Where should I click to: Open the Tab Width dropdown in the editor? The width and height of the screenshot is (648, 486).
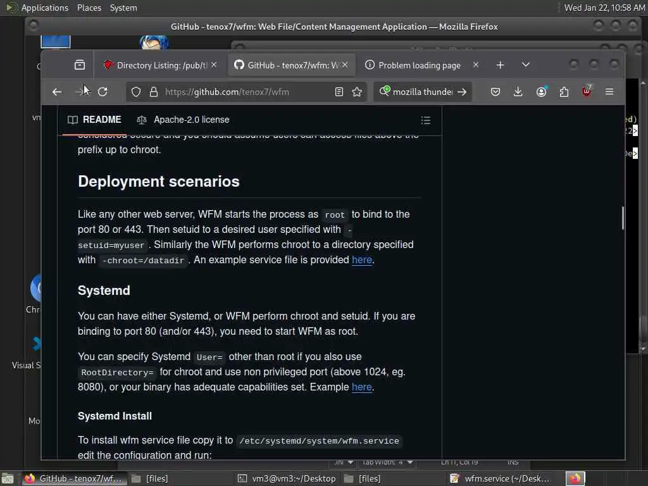pyautogui.click(x=388, y=463)
